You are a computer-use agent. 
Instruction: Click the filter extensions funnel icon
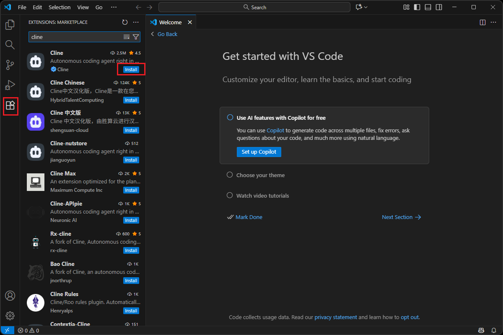pyautogui.click(x=136, y=37)
